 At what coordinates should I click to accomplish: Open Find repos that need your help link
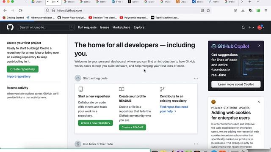pos(174,109)
